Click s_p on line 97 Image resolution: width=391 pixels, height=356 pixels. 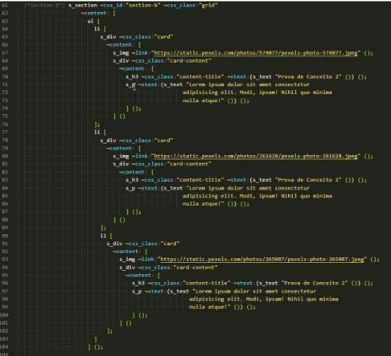[x=137, y=291]
